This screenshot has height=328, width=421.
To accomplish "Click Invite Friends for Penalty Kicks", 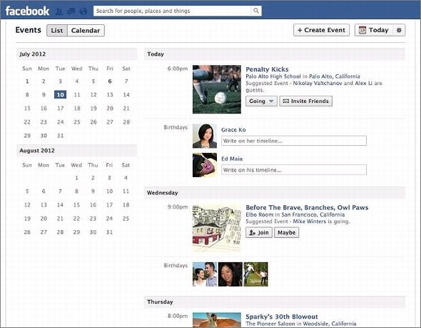I will pyautogui.click(x=306, y=101).
